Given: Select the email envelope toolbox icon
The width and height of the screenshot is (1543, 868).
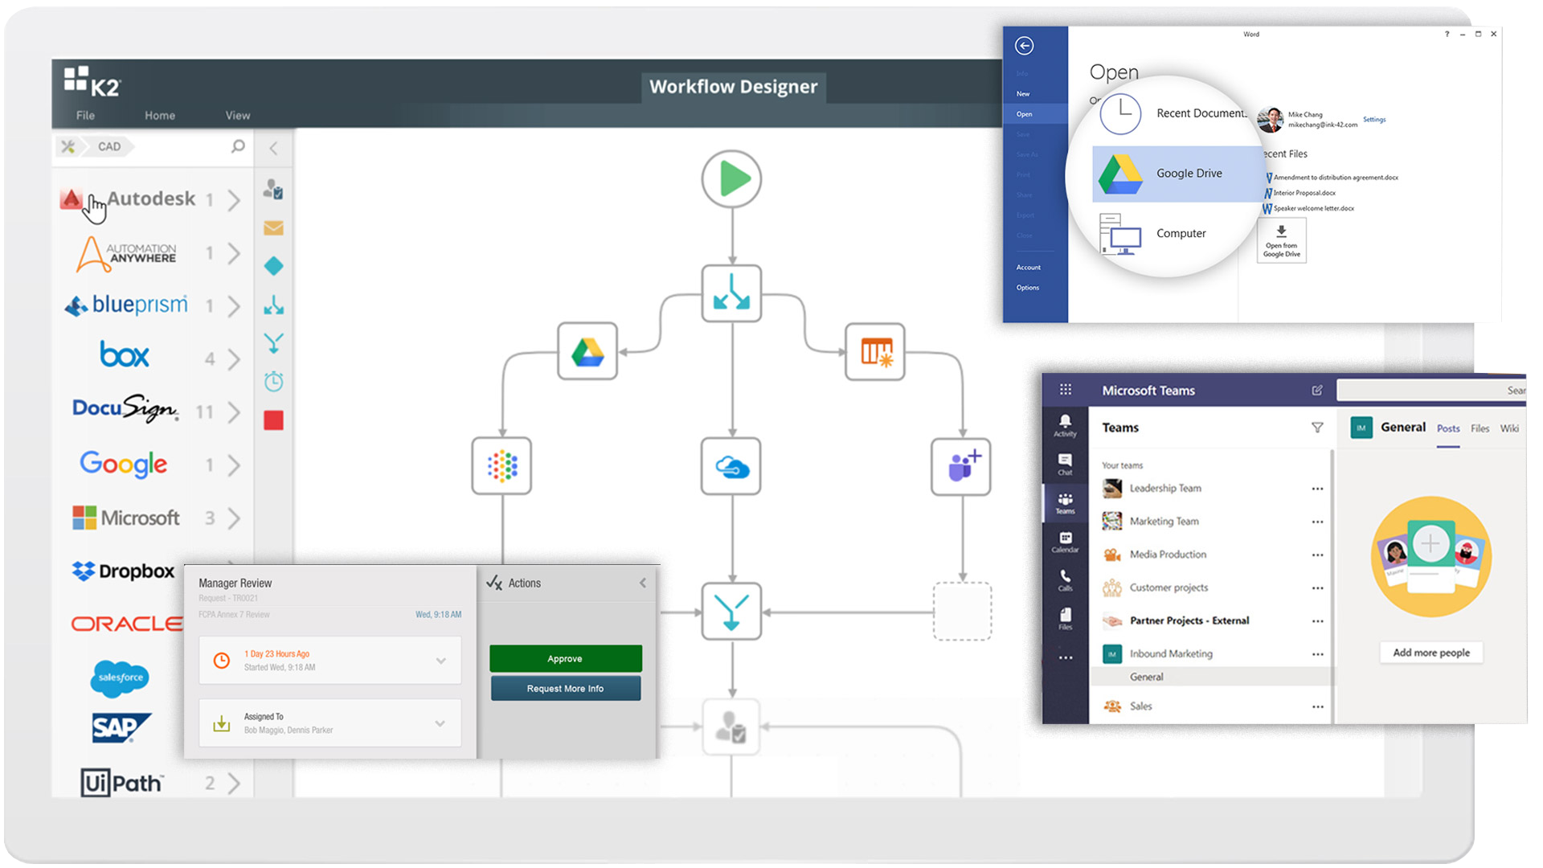Looking at the screenshot, I should click(x=273, y=228).
